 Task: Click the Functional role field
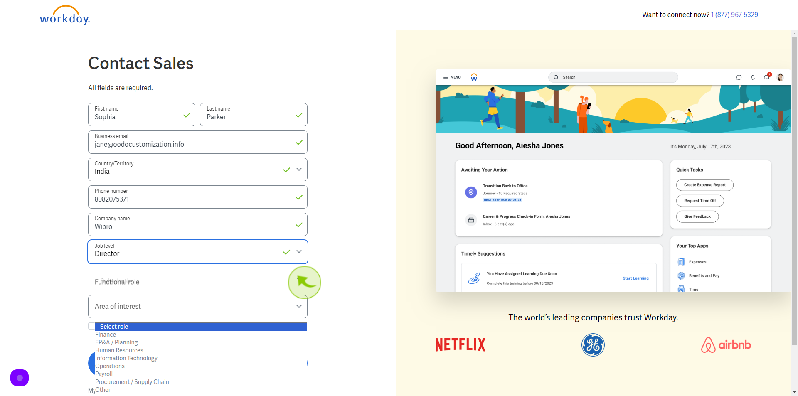click(198, 281)
